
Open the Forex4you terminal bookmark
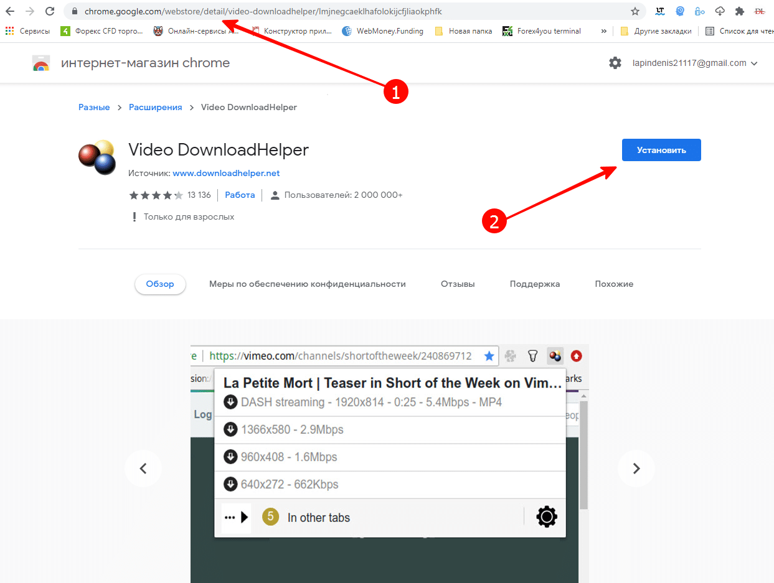tap(542, 31)
